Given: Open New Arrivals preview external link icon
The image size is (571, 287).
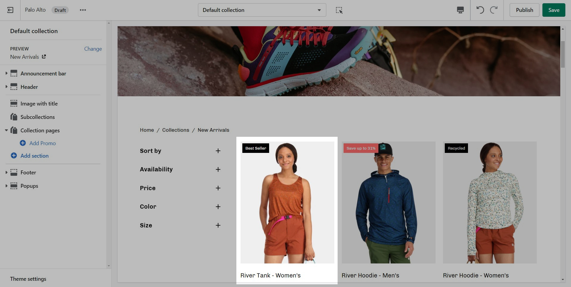Looking at the screenshot, I should click(x=44, y=57).
